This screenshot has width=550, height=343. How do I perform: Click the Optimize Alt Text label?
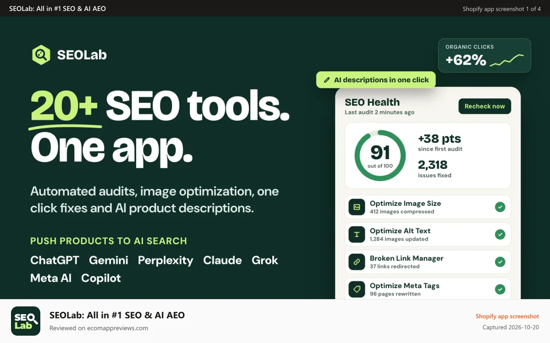(400, 231)
